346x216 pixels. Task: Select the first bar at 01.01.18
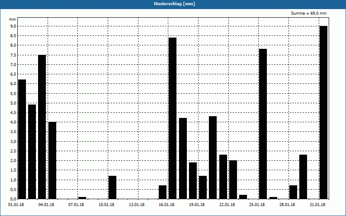coord(22,139)
